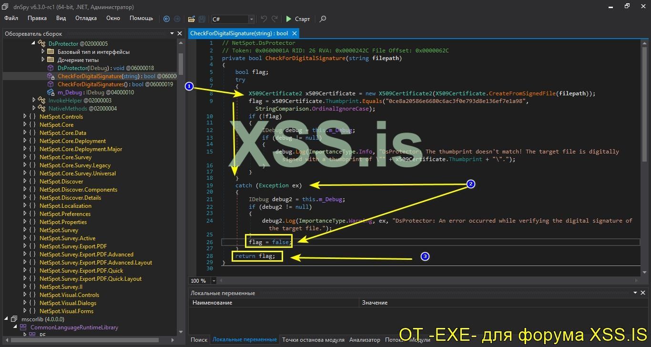The width and height of the screenshot is (651, 347).
Task: Switch to the Точки останова модуля tab
Action: (313, 339)
